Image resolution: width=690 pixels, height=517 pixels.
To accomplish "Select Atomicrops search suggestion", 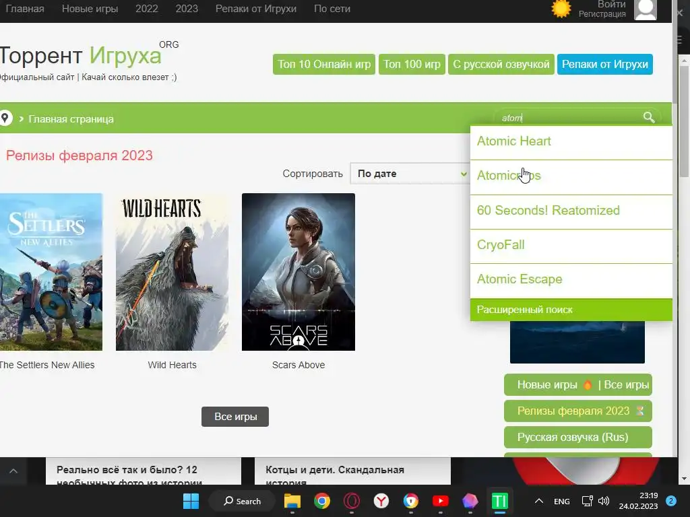I will 571,176.
